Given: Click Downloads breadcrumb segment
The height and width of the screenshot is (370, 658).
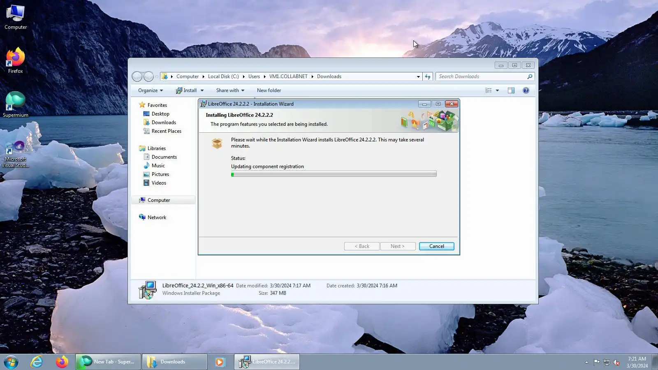Looking at the screenshot, I should pyautogui.click(x=329, y=76).
